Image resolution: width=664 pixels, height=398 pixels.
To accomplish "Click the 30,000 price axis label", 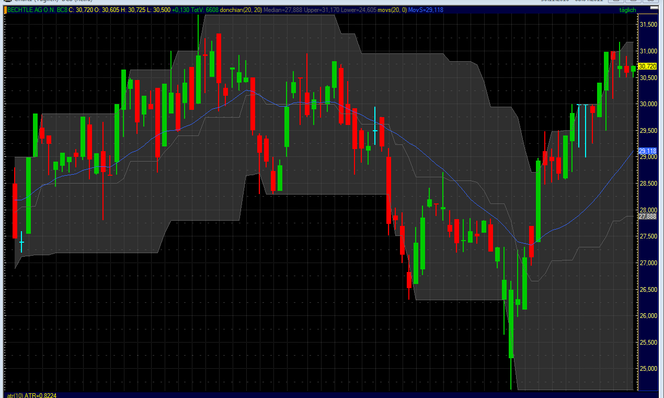I will [x=648, y=104].
